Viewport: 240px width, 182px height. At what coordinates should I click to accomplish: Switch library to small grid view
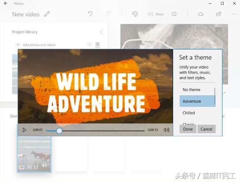[x=97, y=44]
